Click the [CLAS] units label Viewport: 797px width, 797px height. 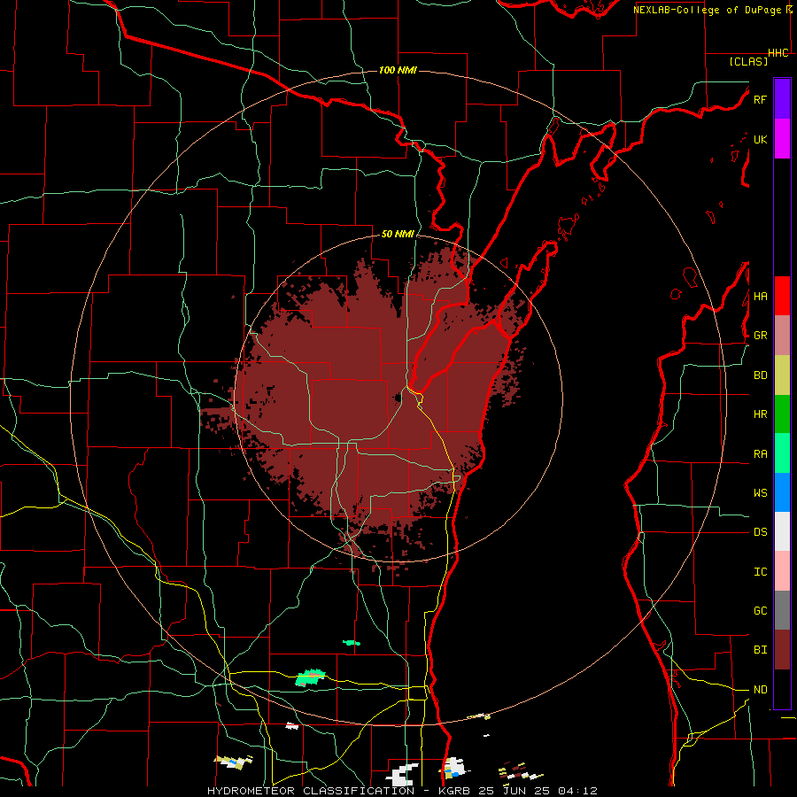tap(748, 61)
